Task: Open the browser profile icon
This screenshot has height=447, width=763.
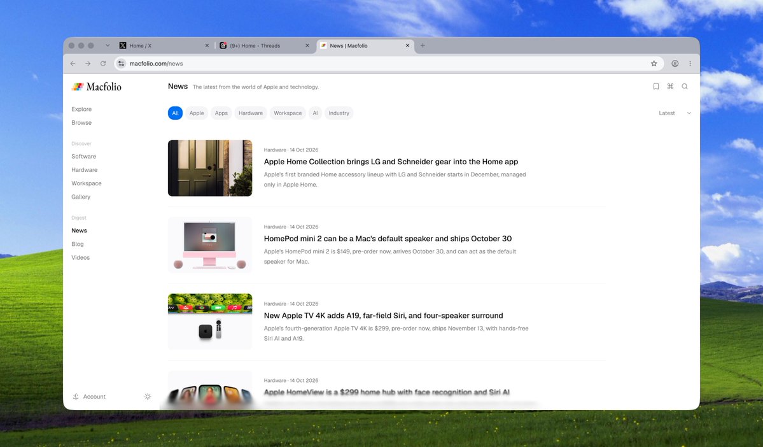Action: (x=675, y=63)
